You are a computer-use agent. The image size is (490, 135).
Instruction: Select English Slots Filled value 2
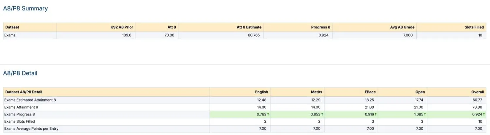(x=265, y=122)
